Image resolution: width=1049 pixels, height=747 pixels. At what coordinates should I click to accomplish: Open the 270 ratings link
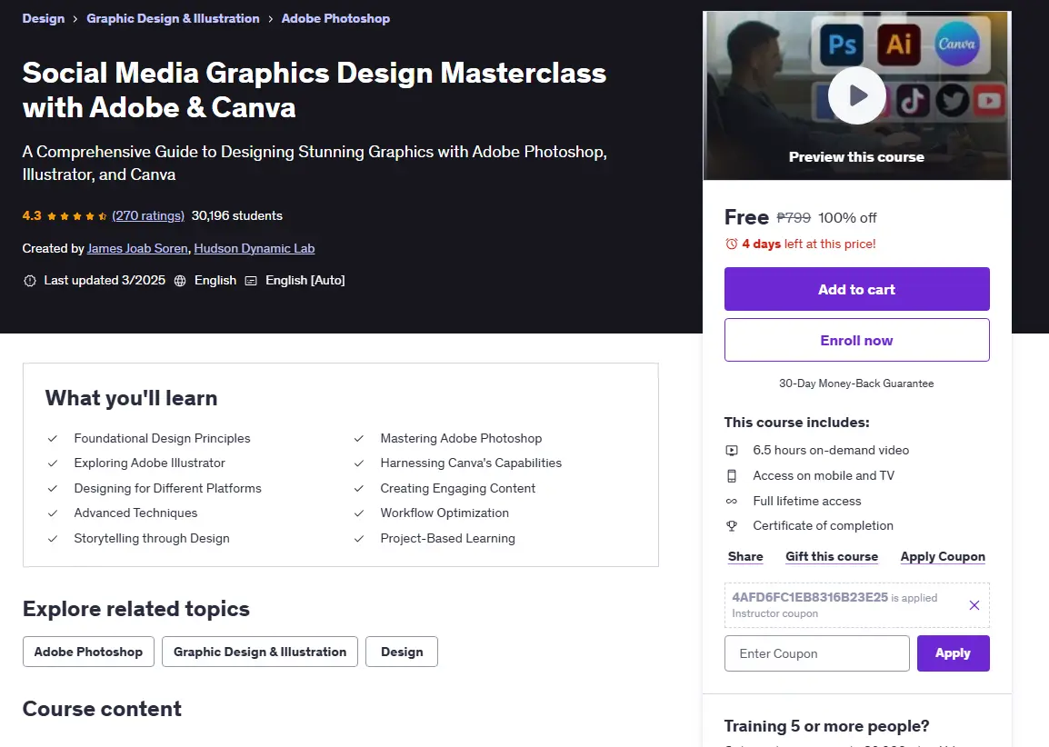pyautogui.click(x=148, y=216)
